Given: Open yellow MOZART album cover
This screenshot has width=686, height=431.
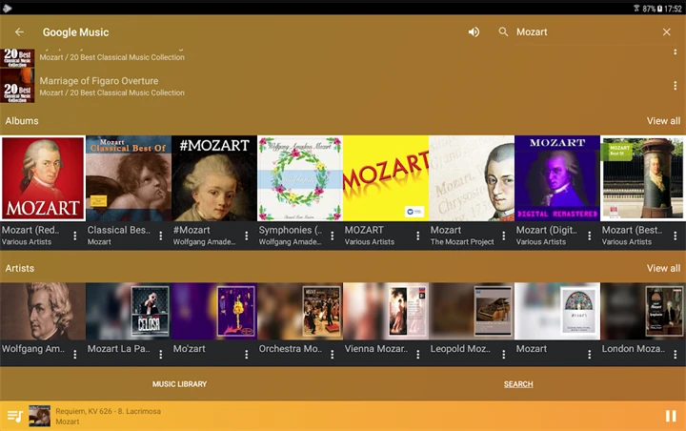Looking at the screenshot, I should coord(386,178).
